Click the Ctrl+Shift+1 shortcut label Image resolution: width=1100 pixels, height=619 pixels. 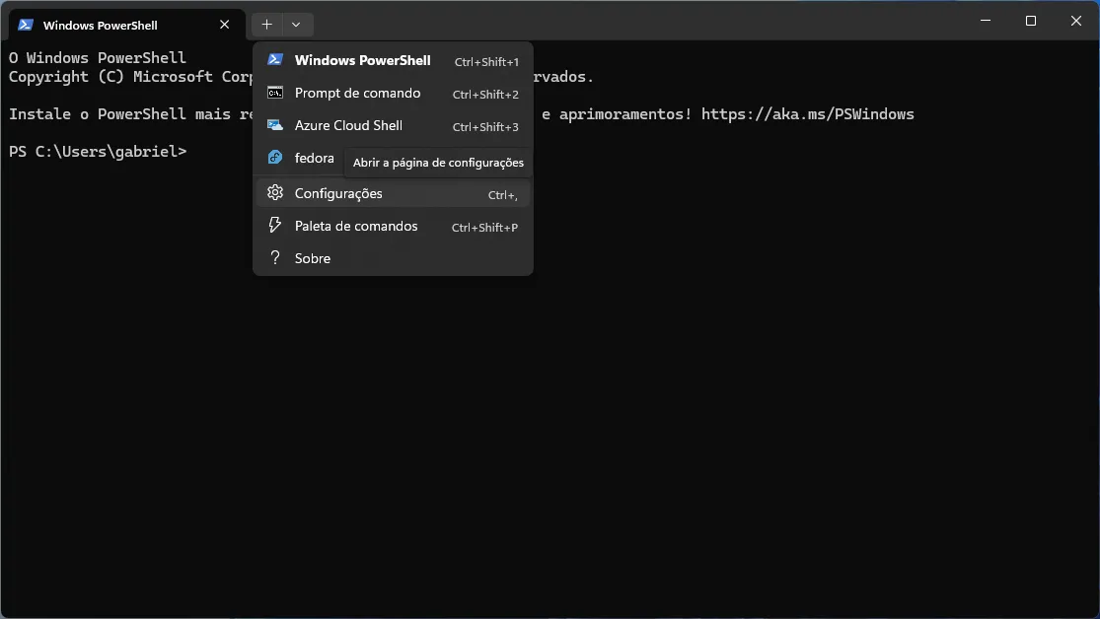(x=486, y=62)
